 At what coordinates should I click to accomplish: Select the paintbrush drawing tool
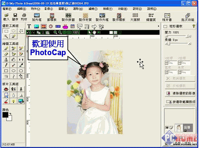pos(6,49)
